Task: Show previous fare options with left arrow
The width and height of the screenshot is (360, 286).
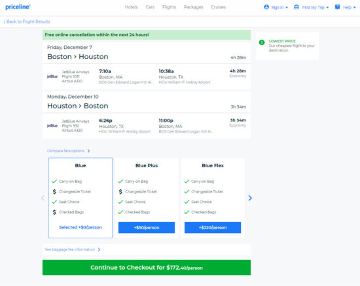Action: coord(43,198)
